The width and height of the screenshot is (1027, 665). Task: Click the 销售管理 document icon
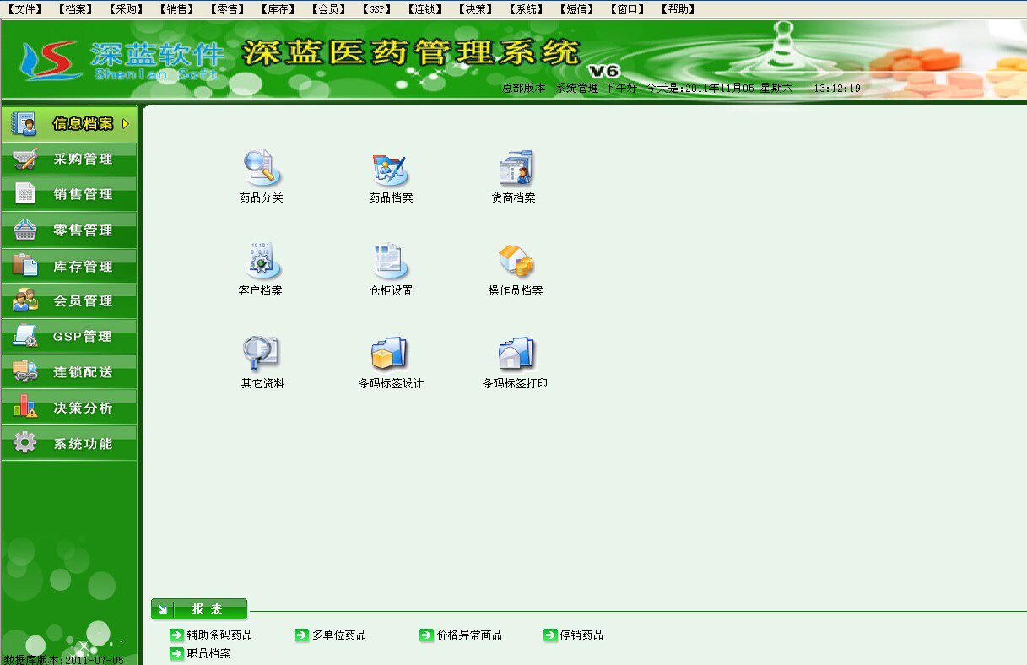click(25, 194)
